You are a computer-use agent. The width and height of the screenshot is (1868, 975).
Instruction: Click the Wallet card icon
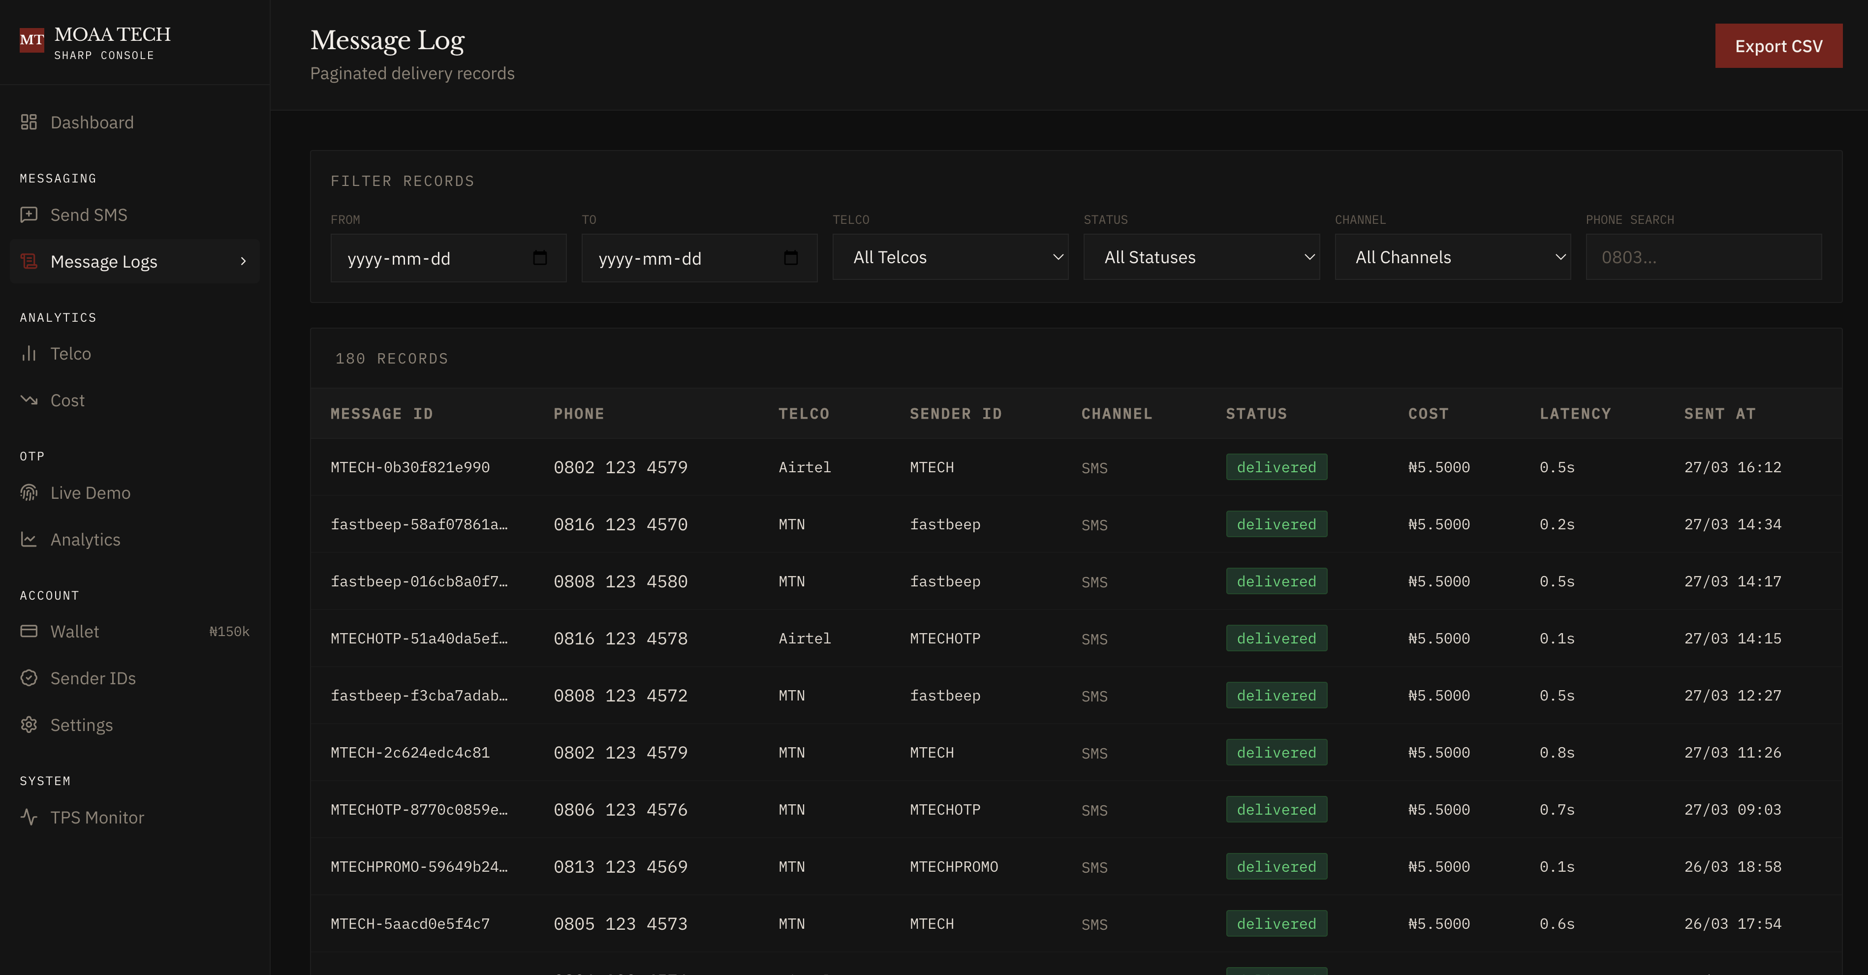click(x=28, y=631)
